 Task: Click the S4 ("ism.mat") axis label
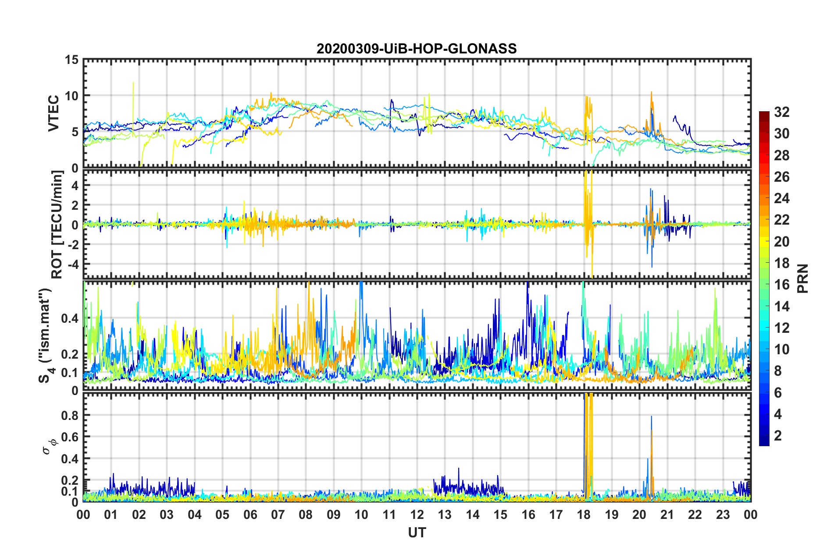pyautogui.click(x=46, y=336)
